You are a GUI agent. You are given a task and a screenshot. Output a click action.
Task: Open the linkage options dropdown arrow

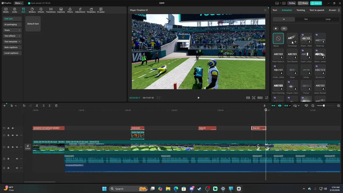point(290,106)
